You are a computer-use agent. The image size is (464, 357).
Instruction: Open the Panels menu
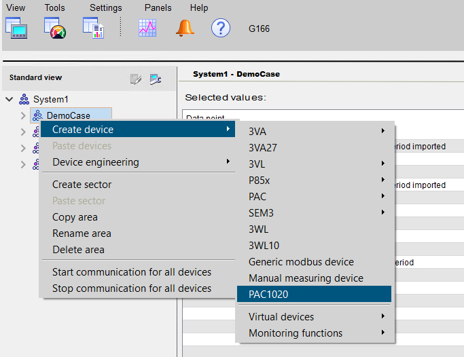click(x=158, y=7)
